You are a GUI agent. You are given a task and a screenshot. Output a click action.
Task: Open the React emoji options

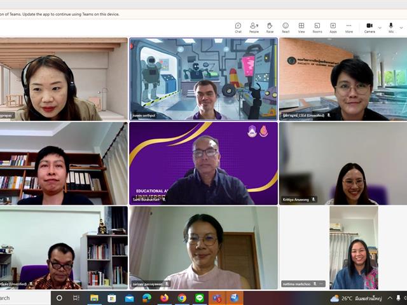[x=286, y=27]
